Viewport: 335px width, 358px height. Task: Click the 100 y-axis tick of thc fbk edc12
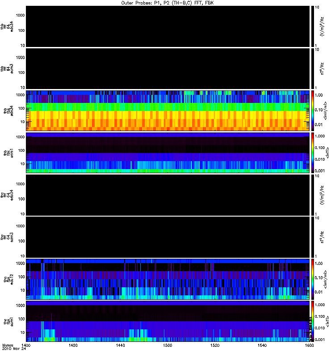click(21, 277)
